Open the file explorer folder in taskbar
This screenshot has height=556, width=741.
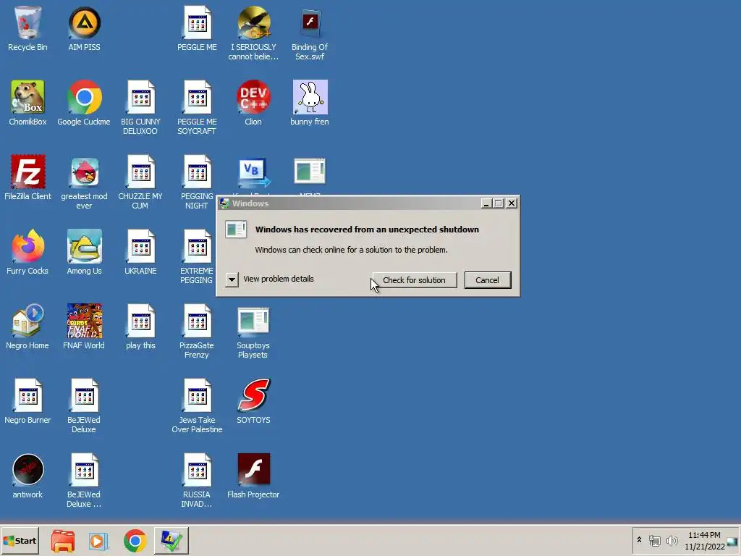click(63, 541)
